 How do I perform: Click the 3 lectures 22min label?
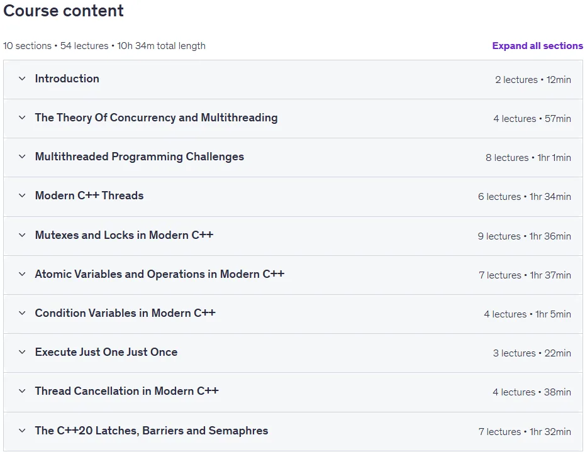click(532, 353)
